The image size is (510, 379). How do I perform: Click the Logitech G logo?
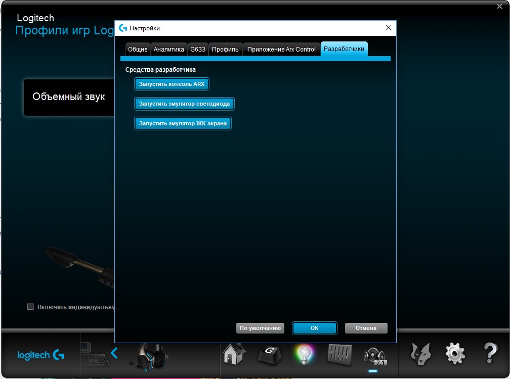click(40, 355)
